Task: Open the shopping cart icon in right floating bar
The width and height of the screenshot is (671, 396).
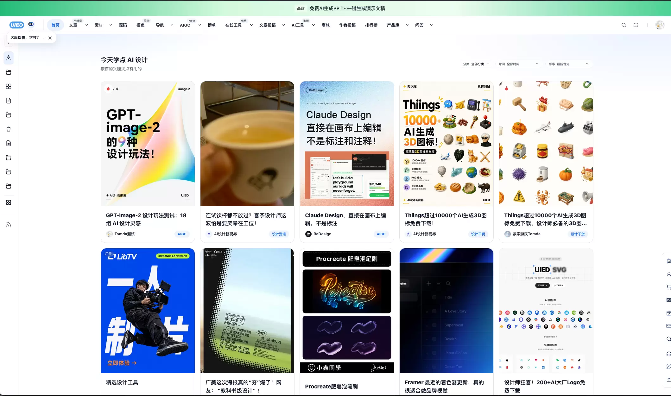Action: tap(668, 287)
